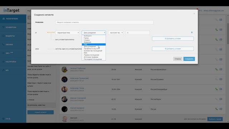Open the Настройки gear icon in sidebar

4,62
